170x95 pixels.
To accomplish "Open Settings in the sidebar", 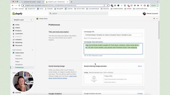I will coord(18,93).
